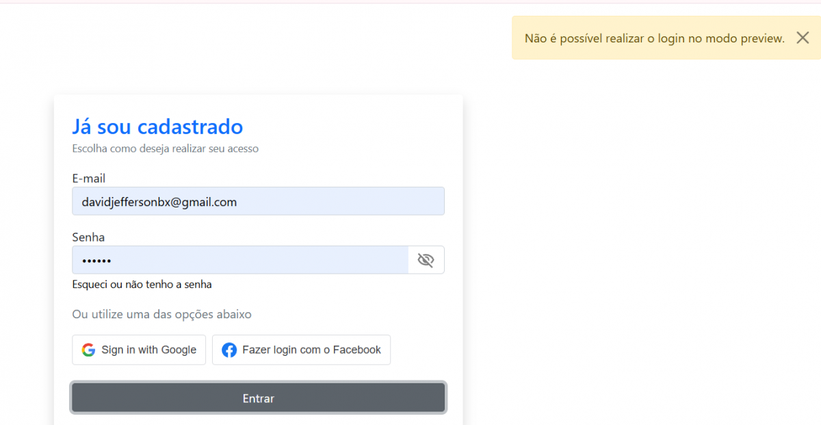
Task: Click the Facebook logo icon
Action: pos(230,350)
